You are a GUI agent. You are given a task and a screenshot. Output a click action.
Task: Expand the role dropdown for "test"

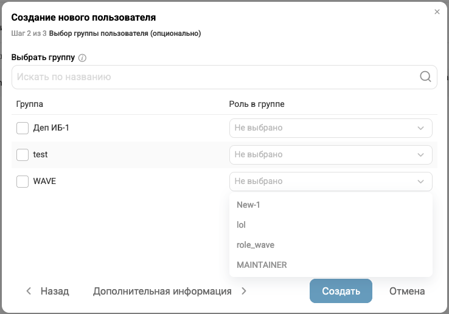[330, 155]
